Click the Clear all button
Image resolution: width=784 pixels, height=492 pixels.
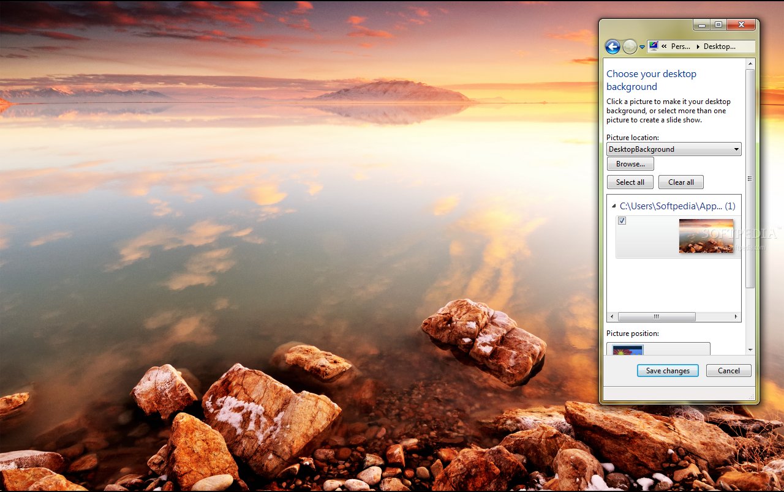[681, 182]
